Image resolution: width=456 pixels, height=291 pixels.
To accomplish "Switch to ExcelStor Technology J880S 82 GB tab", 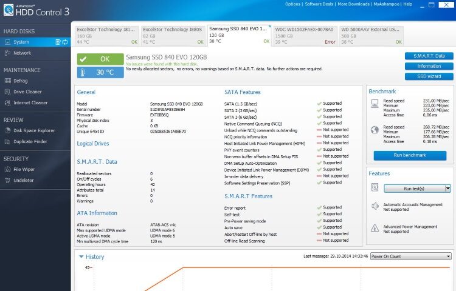I will (173, 36).
